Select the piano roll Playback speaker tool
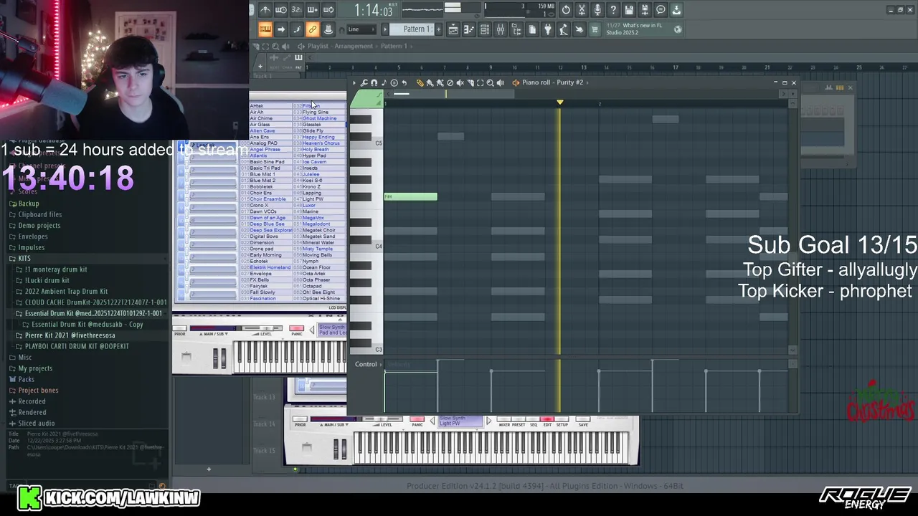This screenshot has width=918, height=516. [x=500, y=83]
